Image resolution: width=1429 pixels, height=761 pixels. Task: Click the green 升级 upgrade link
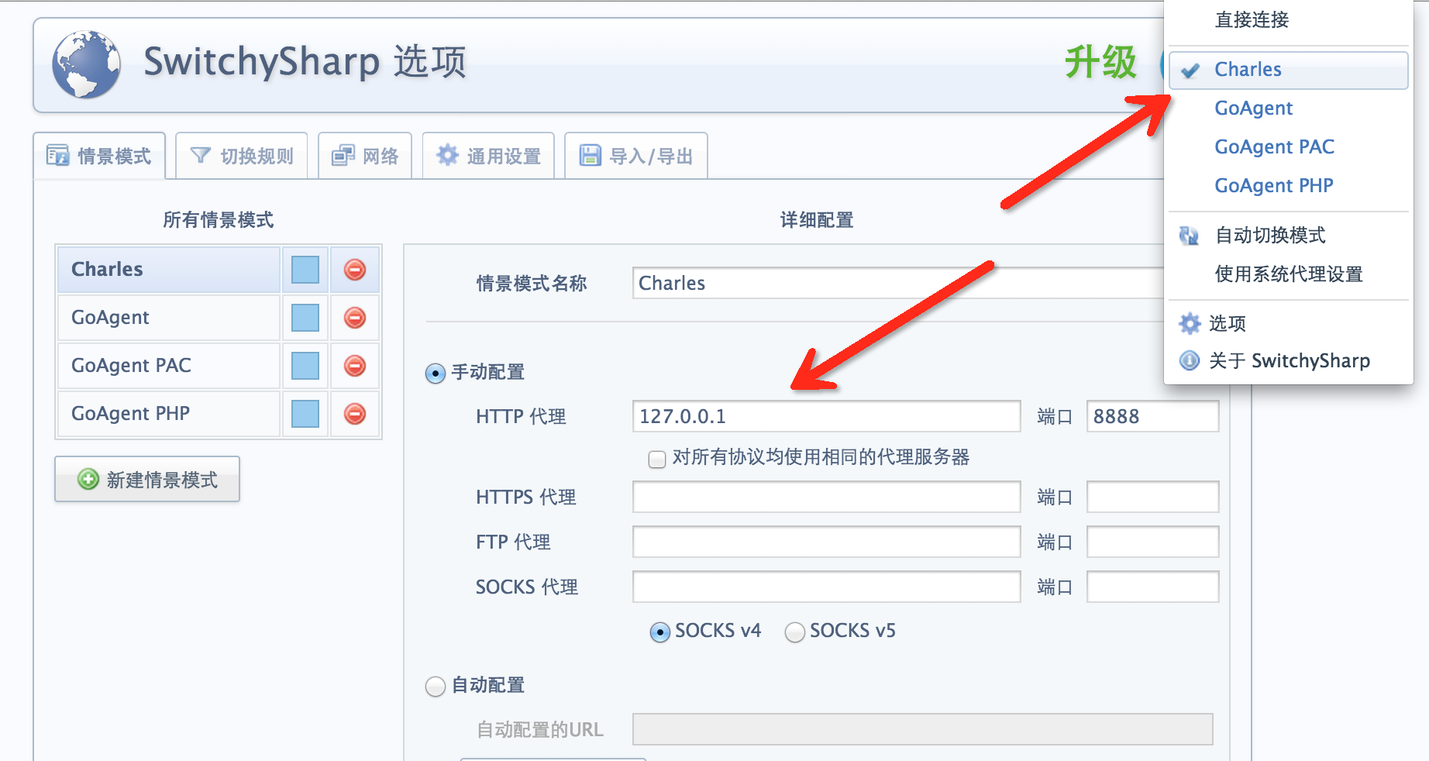point(1100,62)
